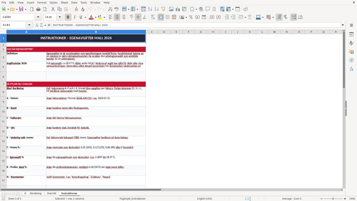Viewport: 357px width, 201px height.
Task: Expand the Name Box dropdown
Action: 29,25
